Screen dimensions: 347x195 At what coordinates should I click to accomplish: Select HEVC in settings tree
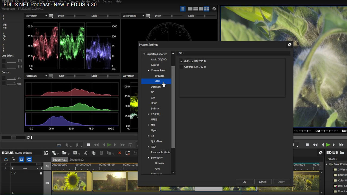[154, 103]
